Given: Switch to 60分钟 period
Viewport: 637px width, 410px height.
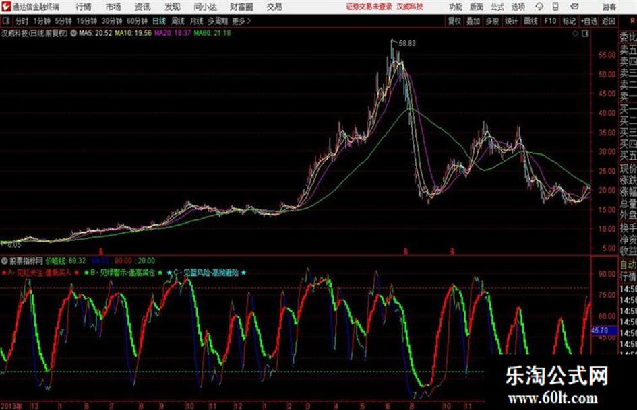Looking at the screenshot, I should pos(138,21).
